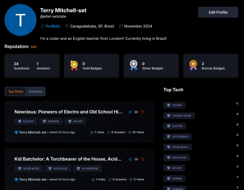Open HOUSE MUSIC tag in Top Tech list
The image size is (244, 190).
pyautogui.click(x=178, y=147)
